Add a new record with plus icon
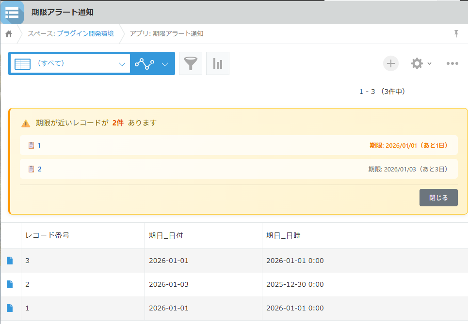 click(391, 63)
